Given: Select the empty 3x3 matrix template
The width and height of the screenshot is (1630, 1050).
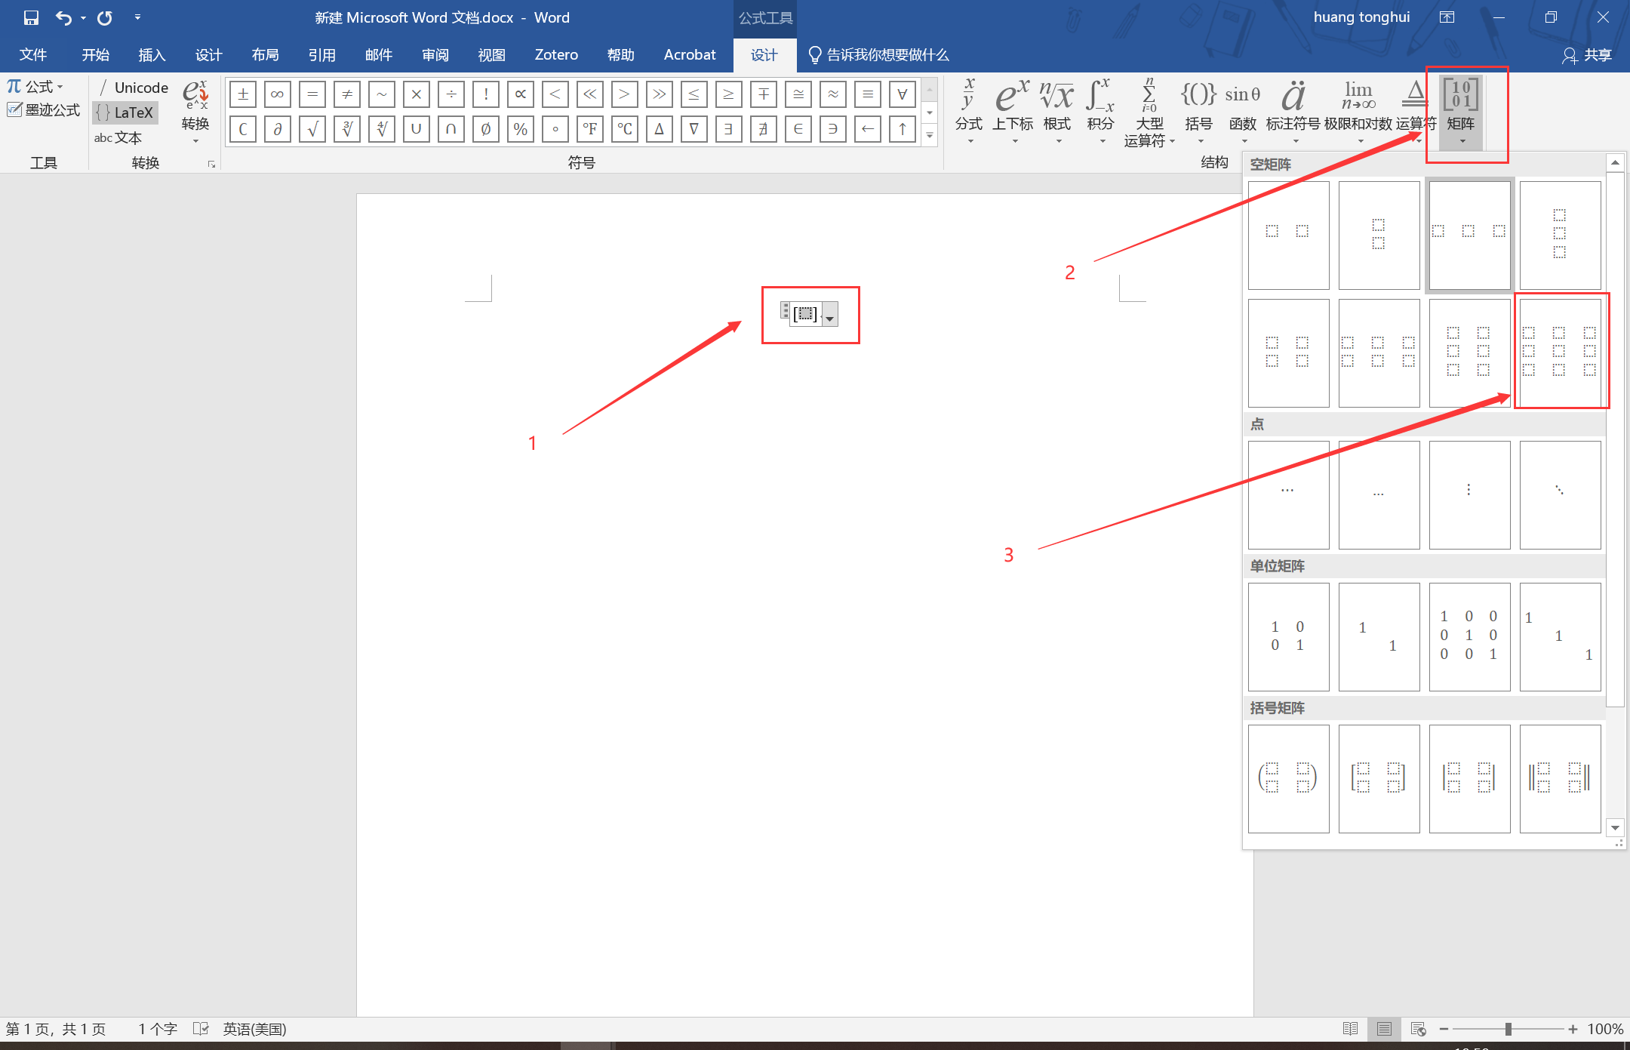Looking at the screenshot, I should click(x=1559, y=352).
